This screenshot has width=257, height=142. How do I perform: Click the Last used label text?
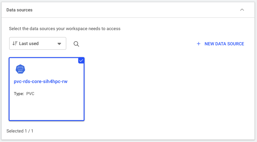click(x=29, y=44)
